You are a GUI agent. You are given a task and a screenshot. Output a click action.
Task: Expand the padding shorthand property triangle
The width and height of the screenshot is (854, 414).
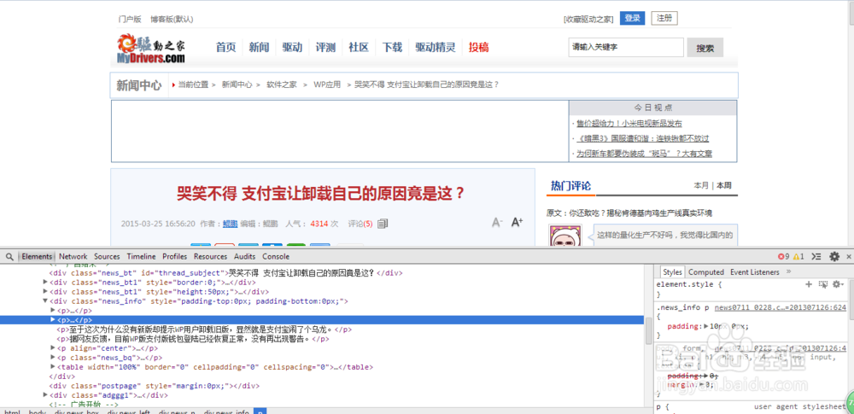click(x=706, y=326)
